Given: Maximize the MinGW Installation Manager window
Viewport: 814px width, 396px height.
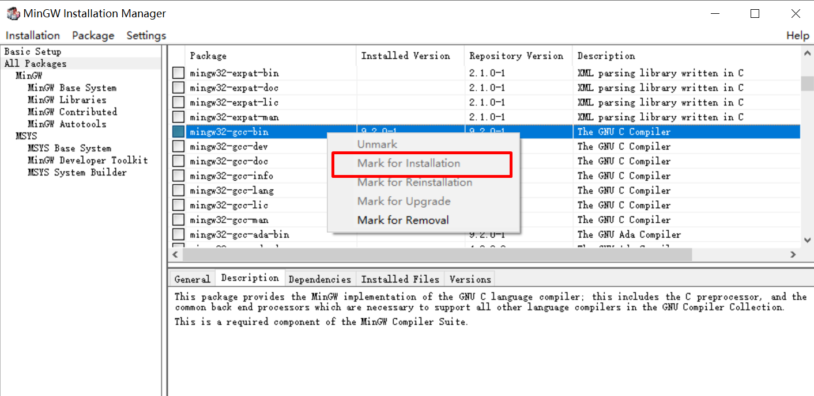Looking at the screenshot, I should [x=755, y=14].
